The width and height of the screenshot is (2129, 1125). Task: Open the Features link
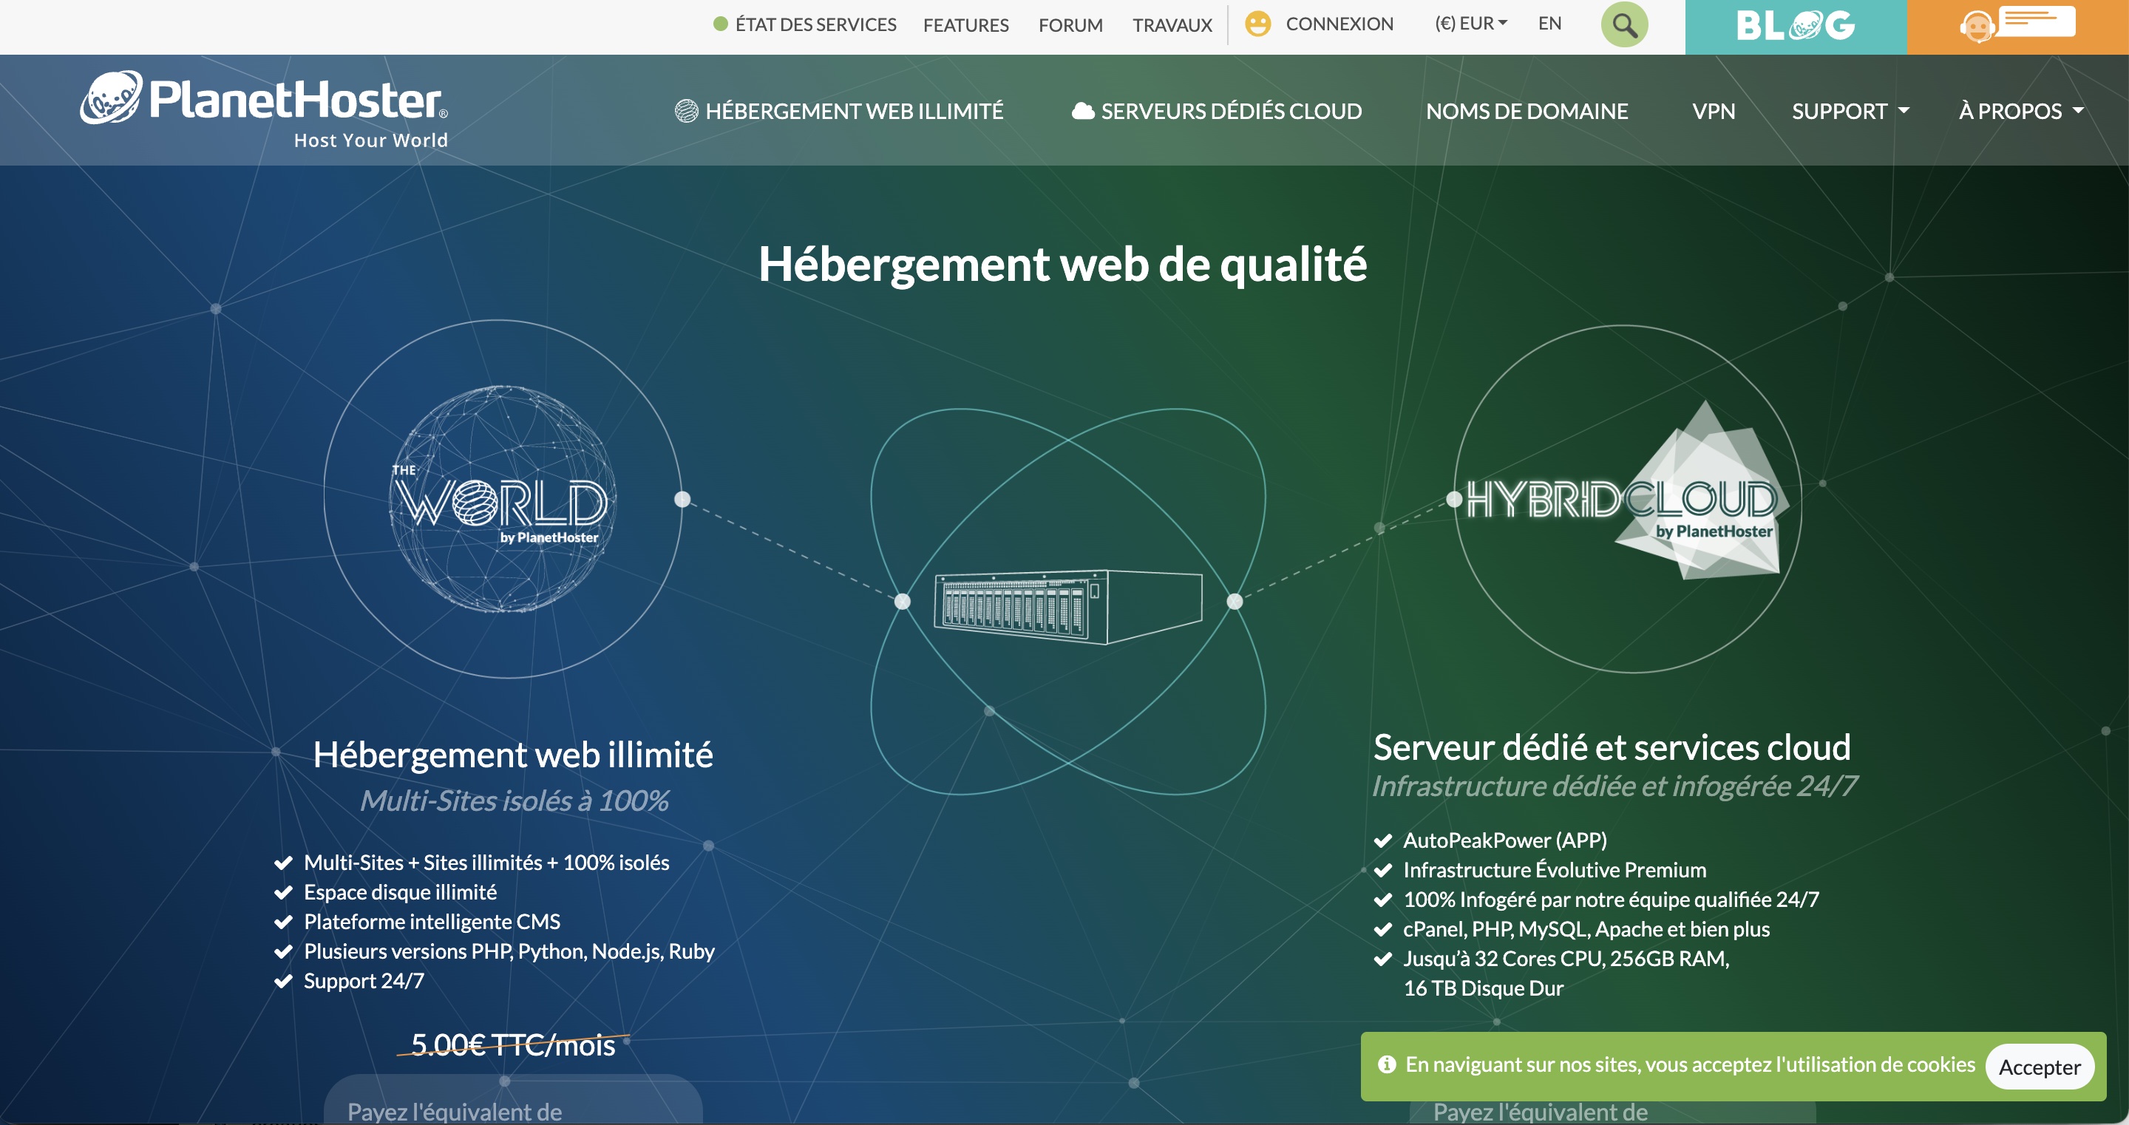[965, 25]
